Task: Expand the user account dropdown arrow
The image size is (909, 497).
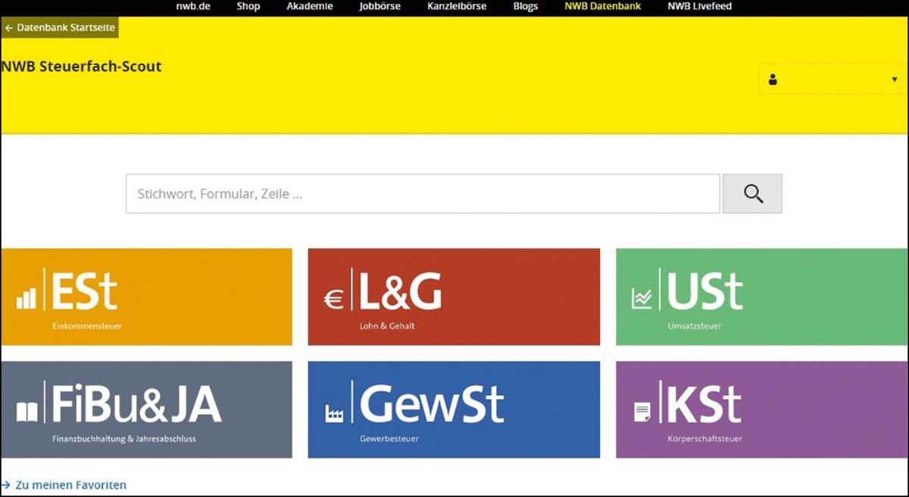Action: click(x=894, y=79)
